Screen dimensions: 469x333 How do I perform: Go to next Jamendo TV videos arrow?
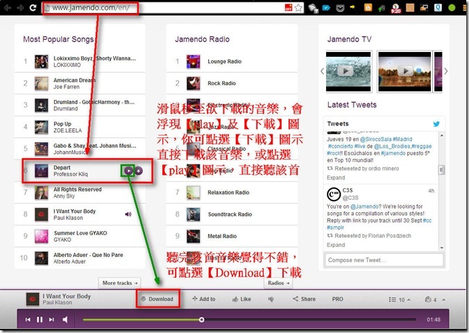pyautogui.click(x=446, y=71)
